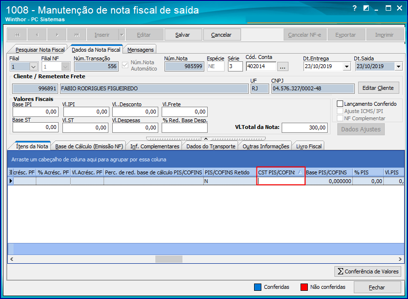Click the Salvar button

(183, 35)
